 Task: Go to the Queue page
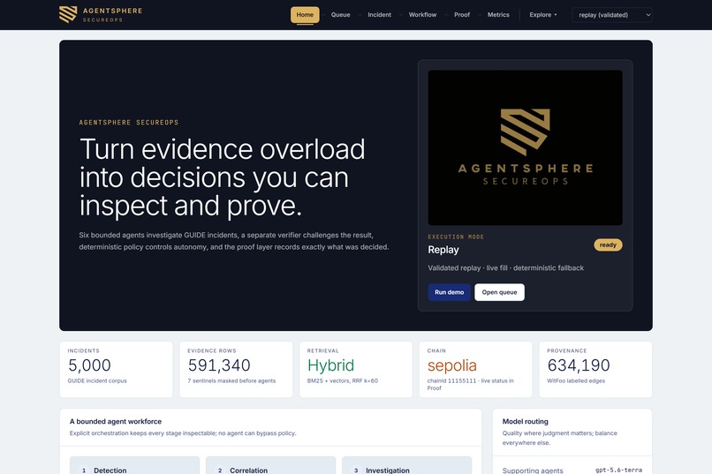[341, 15]
